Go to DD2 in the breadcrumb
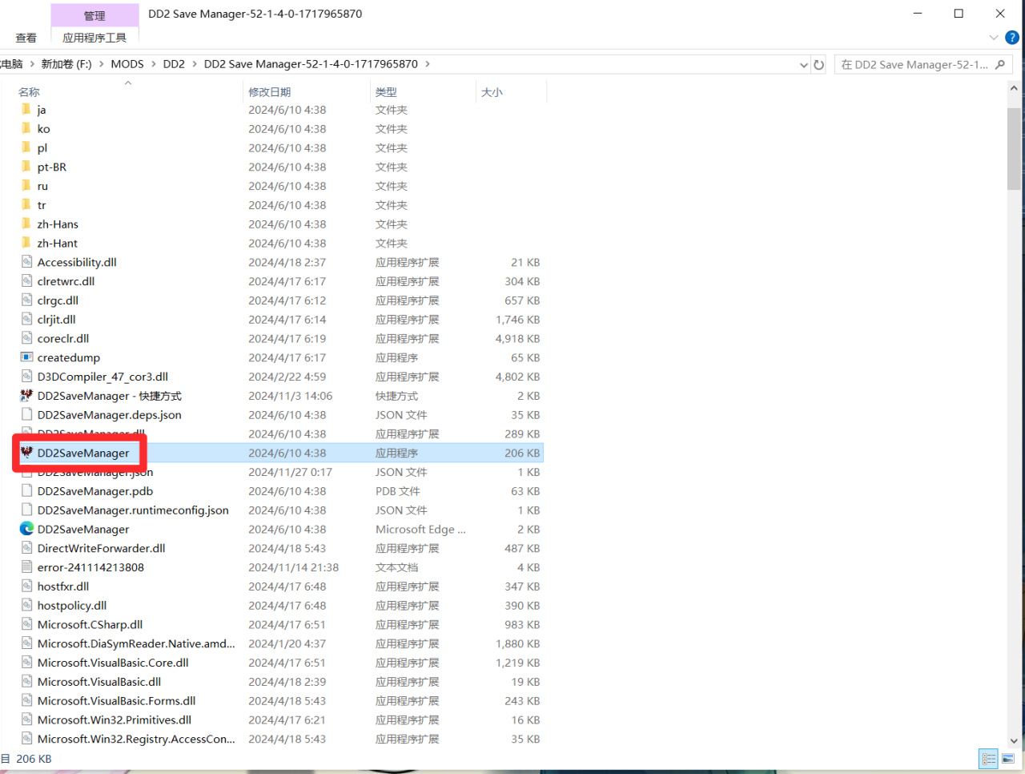 click(174, 64)
